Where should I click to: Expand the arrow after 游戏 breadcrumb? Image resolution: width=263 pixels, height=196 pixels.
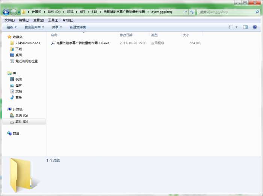pos(77,12)
